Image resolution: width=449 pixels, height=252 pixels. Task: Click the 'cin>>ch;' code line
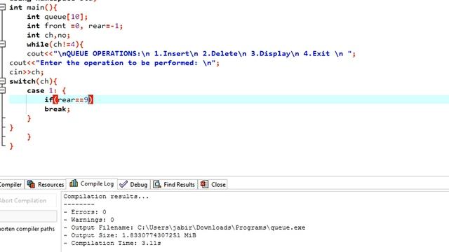[27, 72]
